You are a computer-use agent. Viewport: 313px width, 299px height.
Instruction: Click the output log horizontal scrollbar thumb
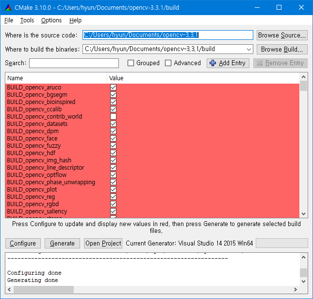(44, 289)
